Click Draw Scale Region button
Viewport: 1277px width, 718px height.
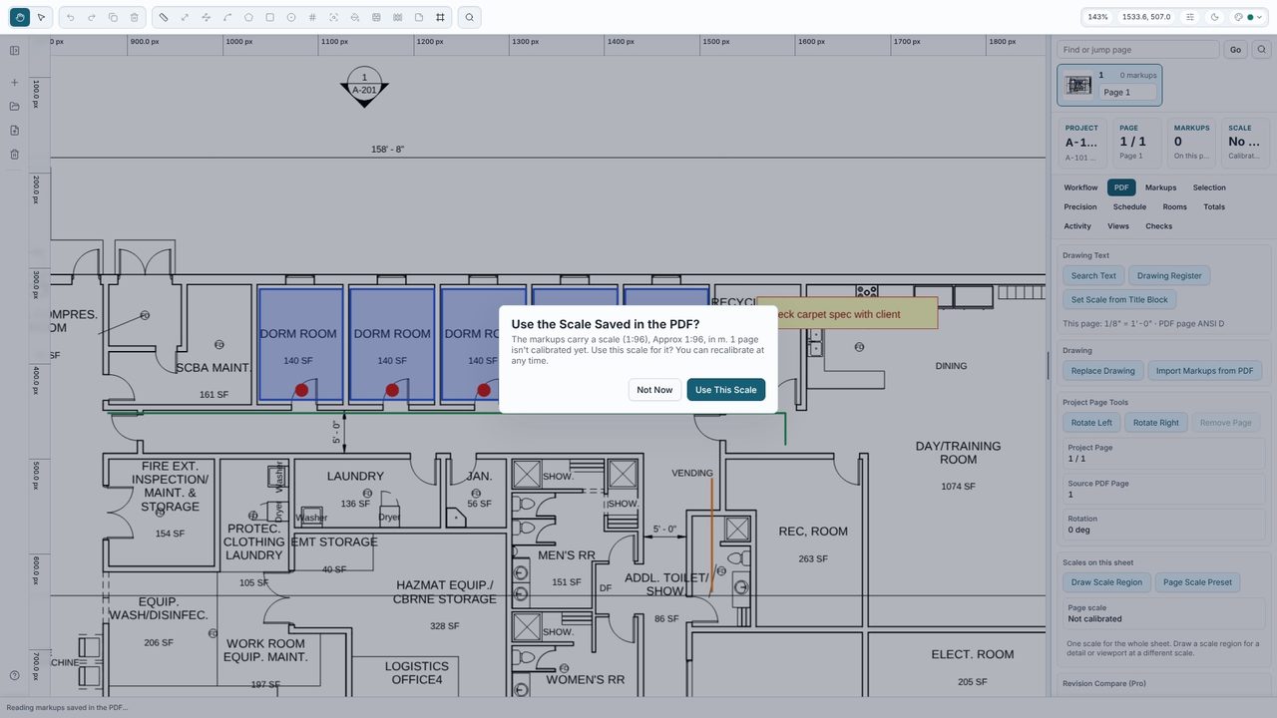tap(1107, 582)
